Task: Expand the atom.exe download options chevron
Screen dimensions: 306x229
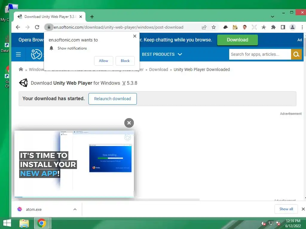Action: (x=75, y=209)
